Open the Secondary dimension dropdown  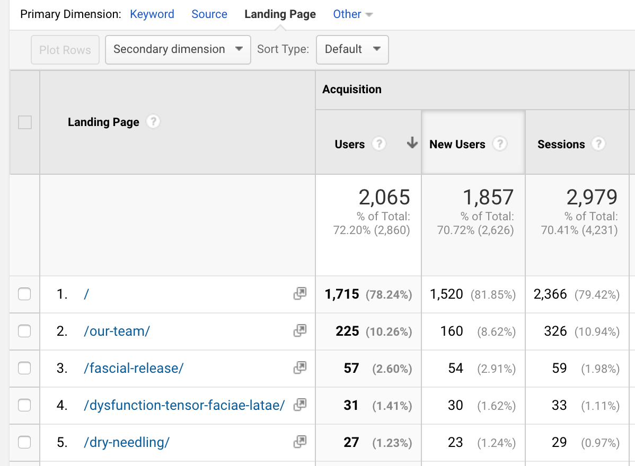178,49
